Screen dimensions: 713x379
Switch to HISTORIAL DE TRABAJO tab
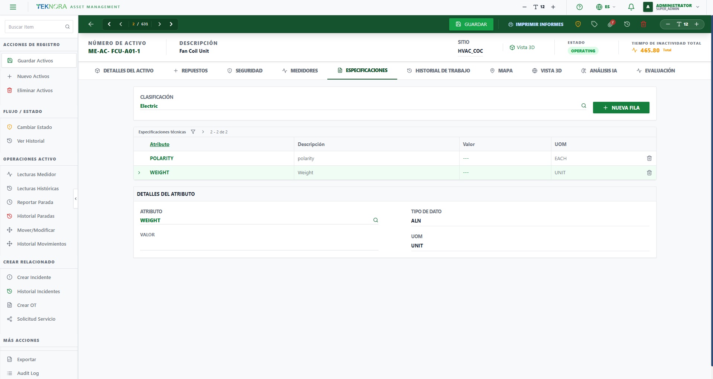coord(438,71)
